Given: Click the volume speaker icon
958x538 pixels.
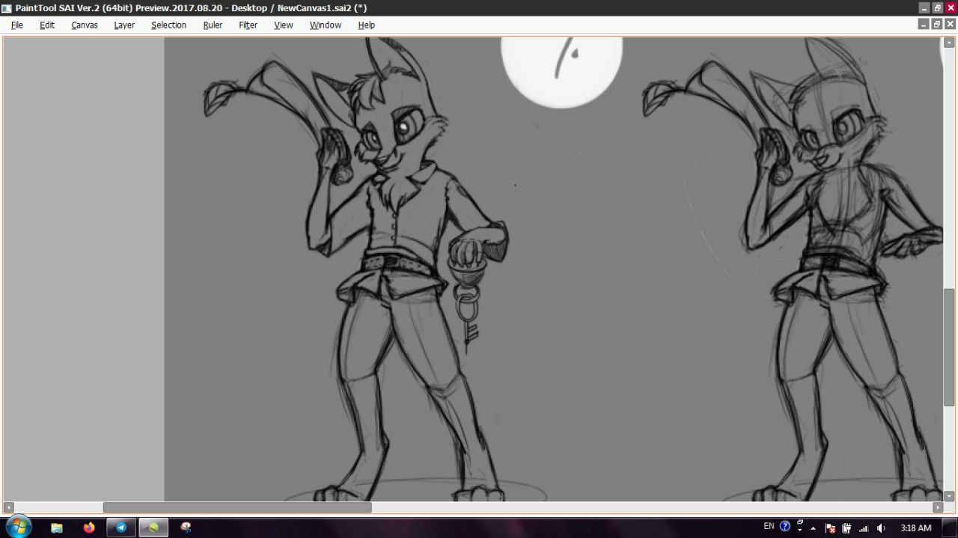Looking at the screenshot, I should point(881,528).
